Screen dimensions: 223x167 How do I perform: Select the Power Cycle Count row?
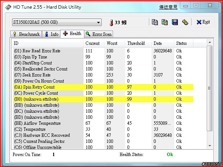pyautogui.click(x=103, y=93)
